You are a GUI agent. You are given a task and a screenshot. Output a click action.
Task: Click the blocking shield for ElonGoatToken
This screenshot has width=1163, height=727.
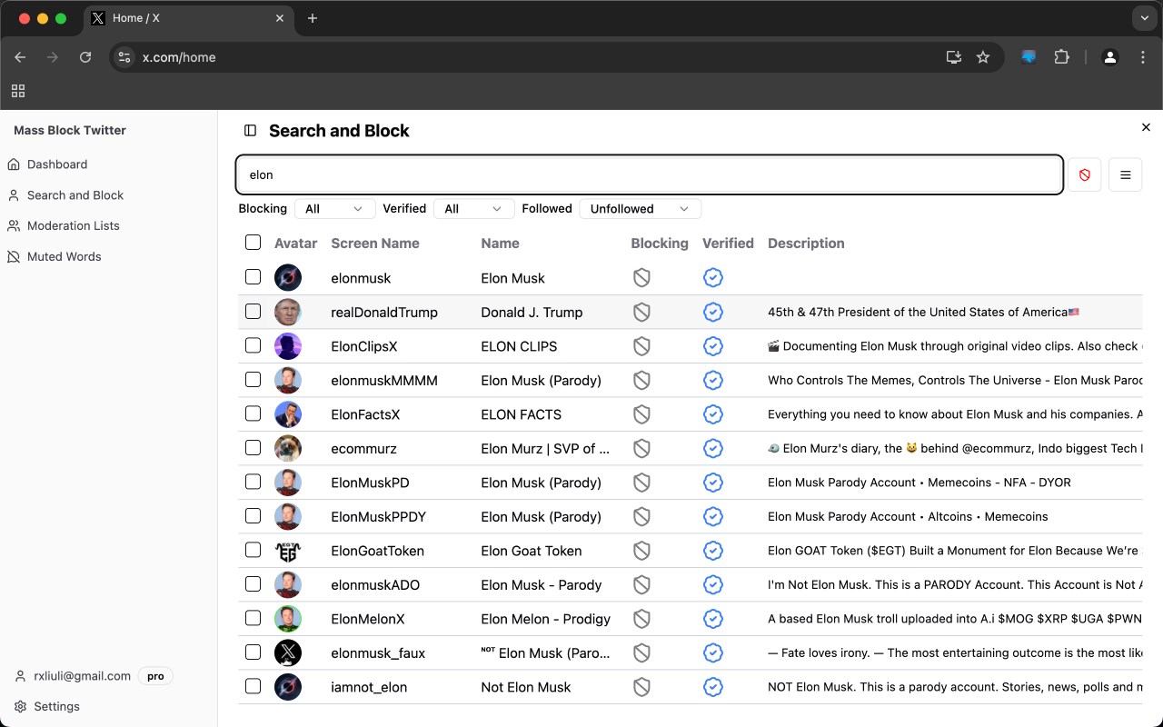click(x=641, y=551)
